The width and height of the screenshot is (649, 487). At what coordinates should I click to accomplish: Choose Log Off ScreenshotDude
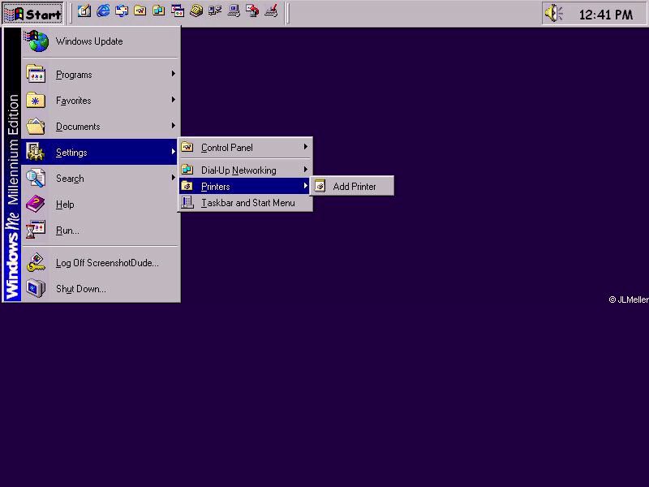(x=100, y=262)
